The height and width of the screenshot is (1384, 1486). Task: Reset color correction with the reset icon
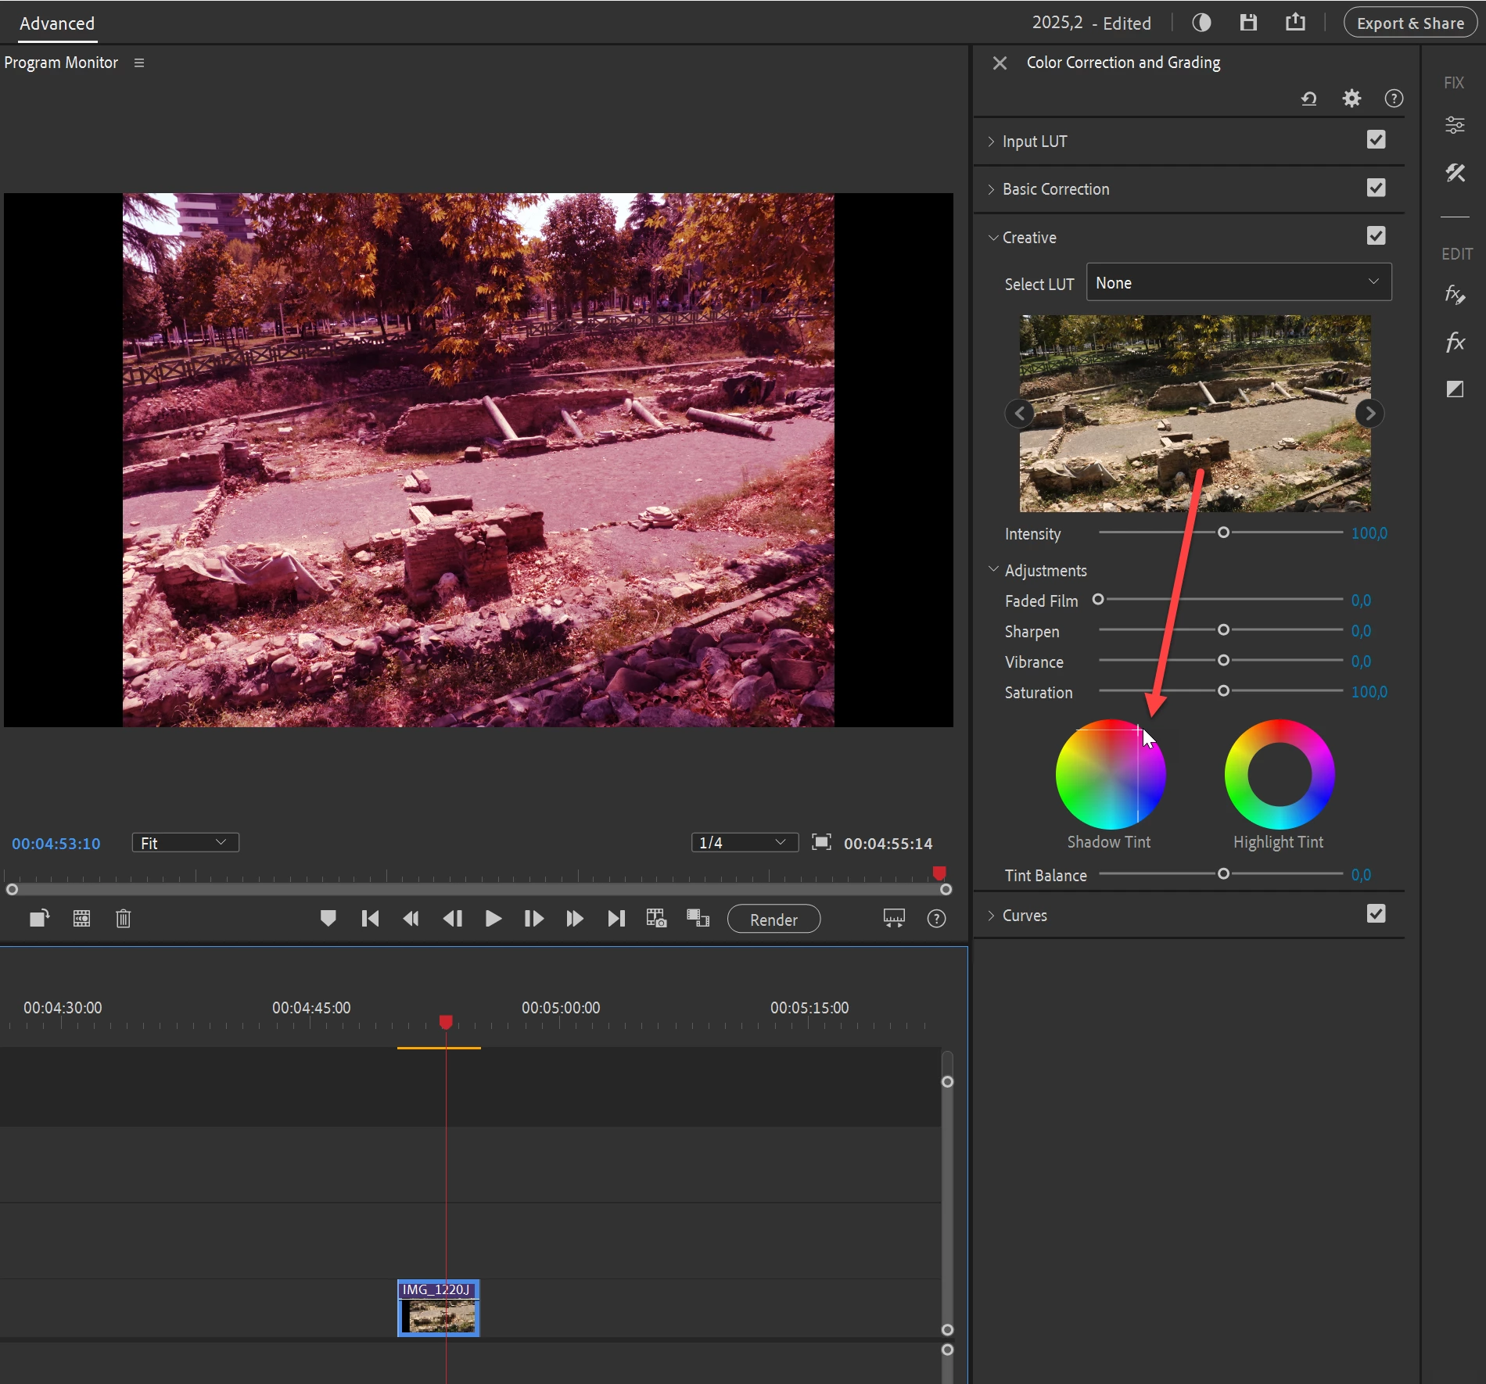point(1308,99)
